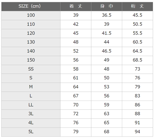Image resolution: width=155 pixels, height=139 pixels.
Task: Click the 着丈 value 61 for size S
Action: click(76, 78)
